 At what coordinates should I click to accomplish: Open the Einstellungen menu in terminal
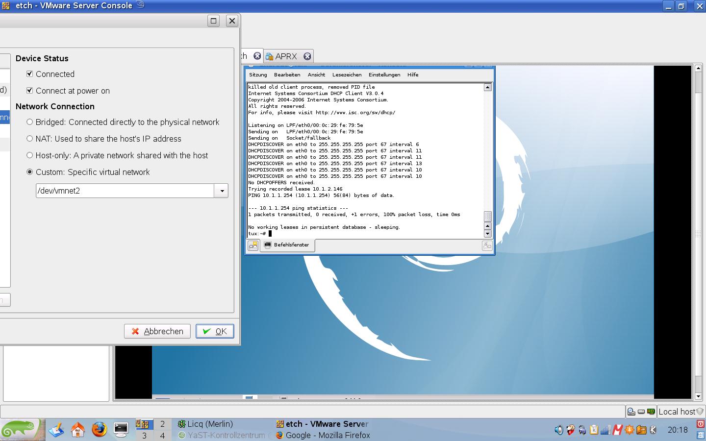(384, 75)
